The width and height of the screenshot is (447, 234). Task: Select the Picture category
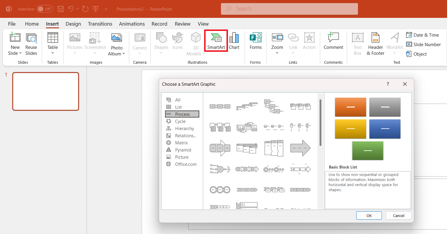click(x=182, y=157)
